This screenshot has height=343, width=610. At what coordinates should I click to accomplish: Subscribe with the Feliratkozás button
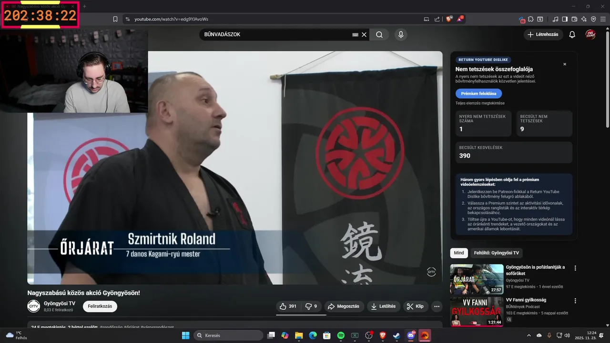click(100, 306)
